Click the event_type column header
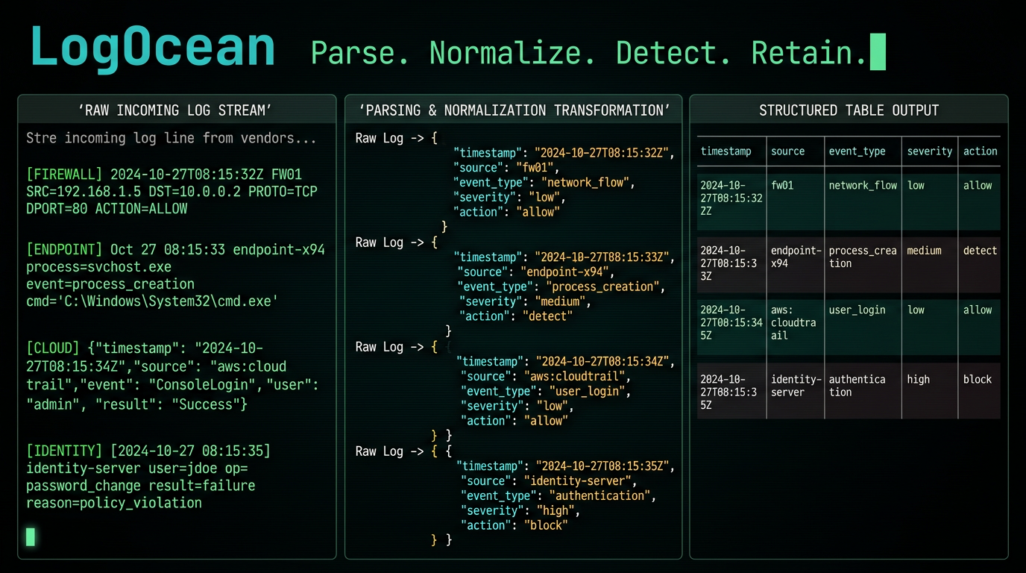The image size is (1026, 573). tap(857, 151)
